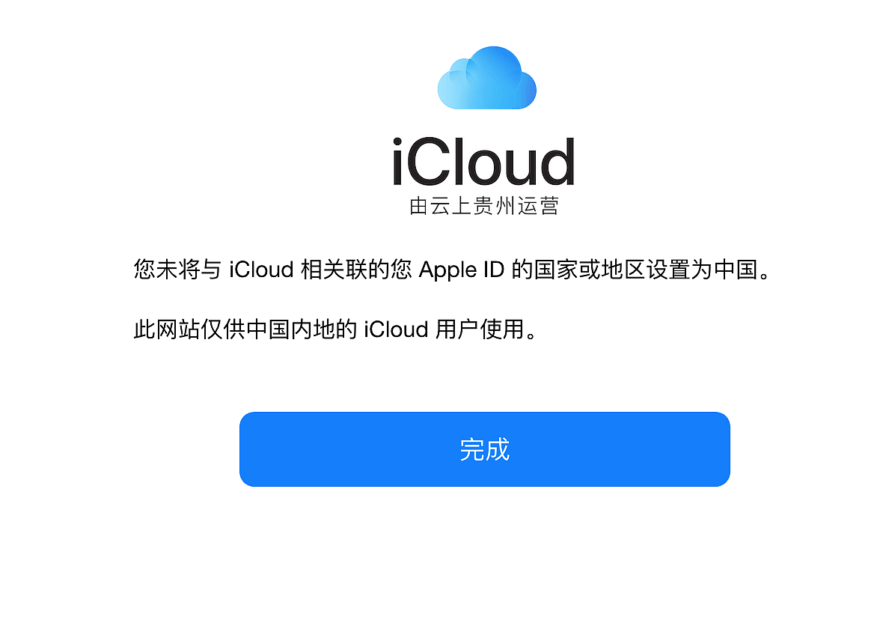The image size is (886, 635).
Task: Select the word iCloud in the first sentence
Action: click(261, 269)
